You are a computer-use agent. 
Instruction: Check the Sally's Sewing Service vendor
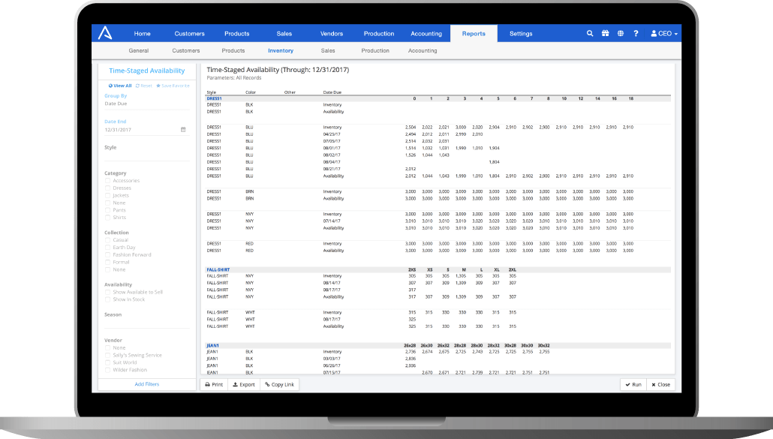(x=106, y=354)
